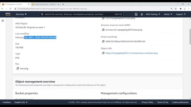Click the page vertical scrollbar thumb
The width and height of the screenshot is (191, 107).
pyautogui.click(x=190, y=37)
